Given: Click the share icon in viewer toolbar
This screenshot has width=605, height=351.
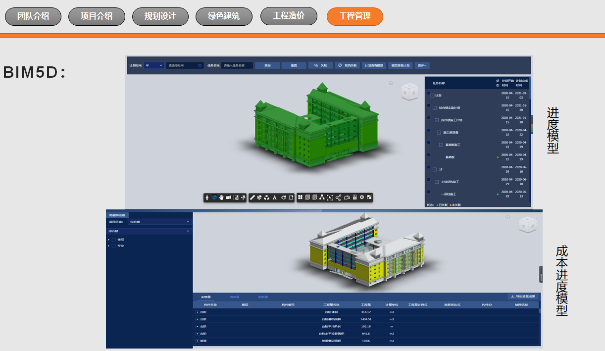Looking at the screenshot, I should click(x=339, y=198).
